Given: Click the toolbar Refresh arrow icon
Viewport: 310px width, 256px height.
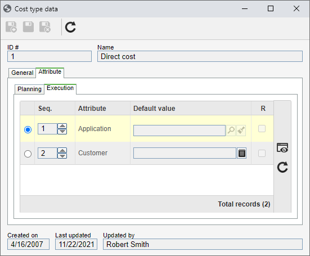Looking at the screenshot, I should [70, 27].
